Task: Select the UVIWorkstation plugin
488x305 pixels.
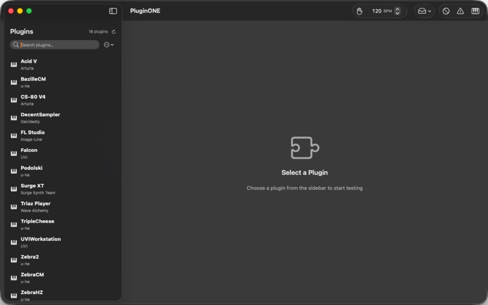Action: 62,242
